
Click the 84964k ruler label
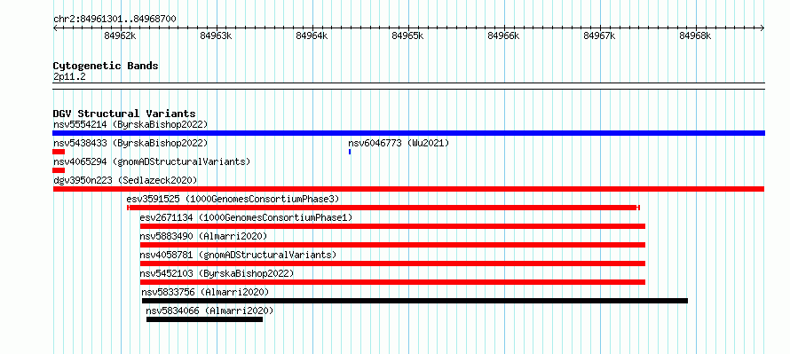click(312, 35)
